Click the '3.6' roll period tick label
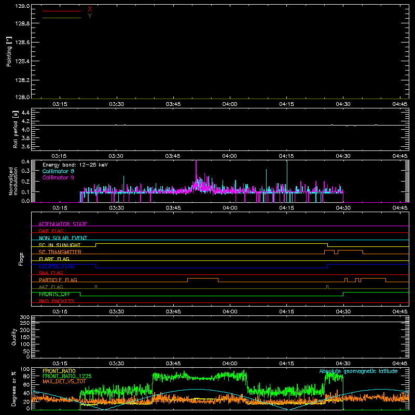Viewport: 415px width, 415px height. point(25,146)
